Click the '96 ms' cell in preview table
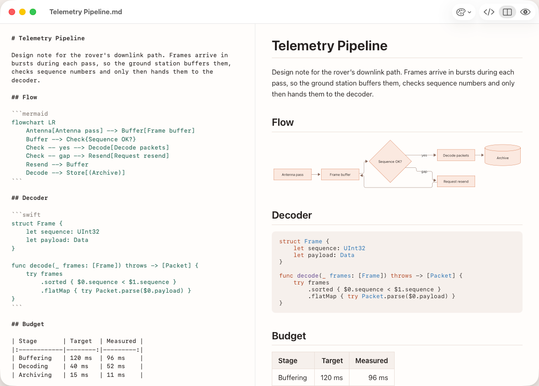 [x=372, y=377]
